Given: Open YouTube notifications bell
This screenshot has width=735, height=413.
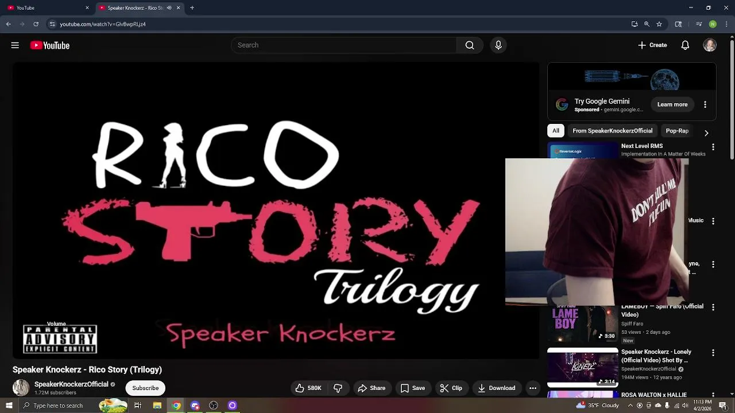Looking at the screenshot, I should [x=685, y=45].
